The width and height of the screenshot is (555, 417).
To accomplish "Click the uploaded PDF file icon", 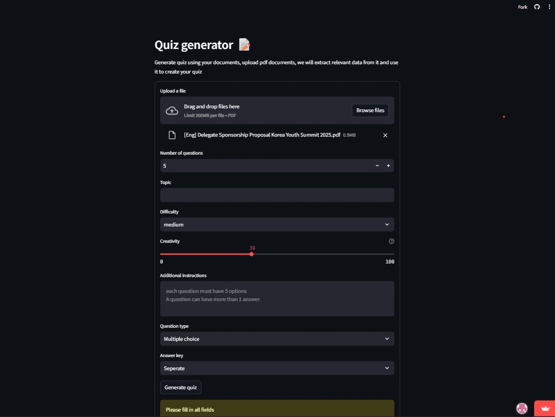I will 172,135.
